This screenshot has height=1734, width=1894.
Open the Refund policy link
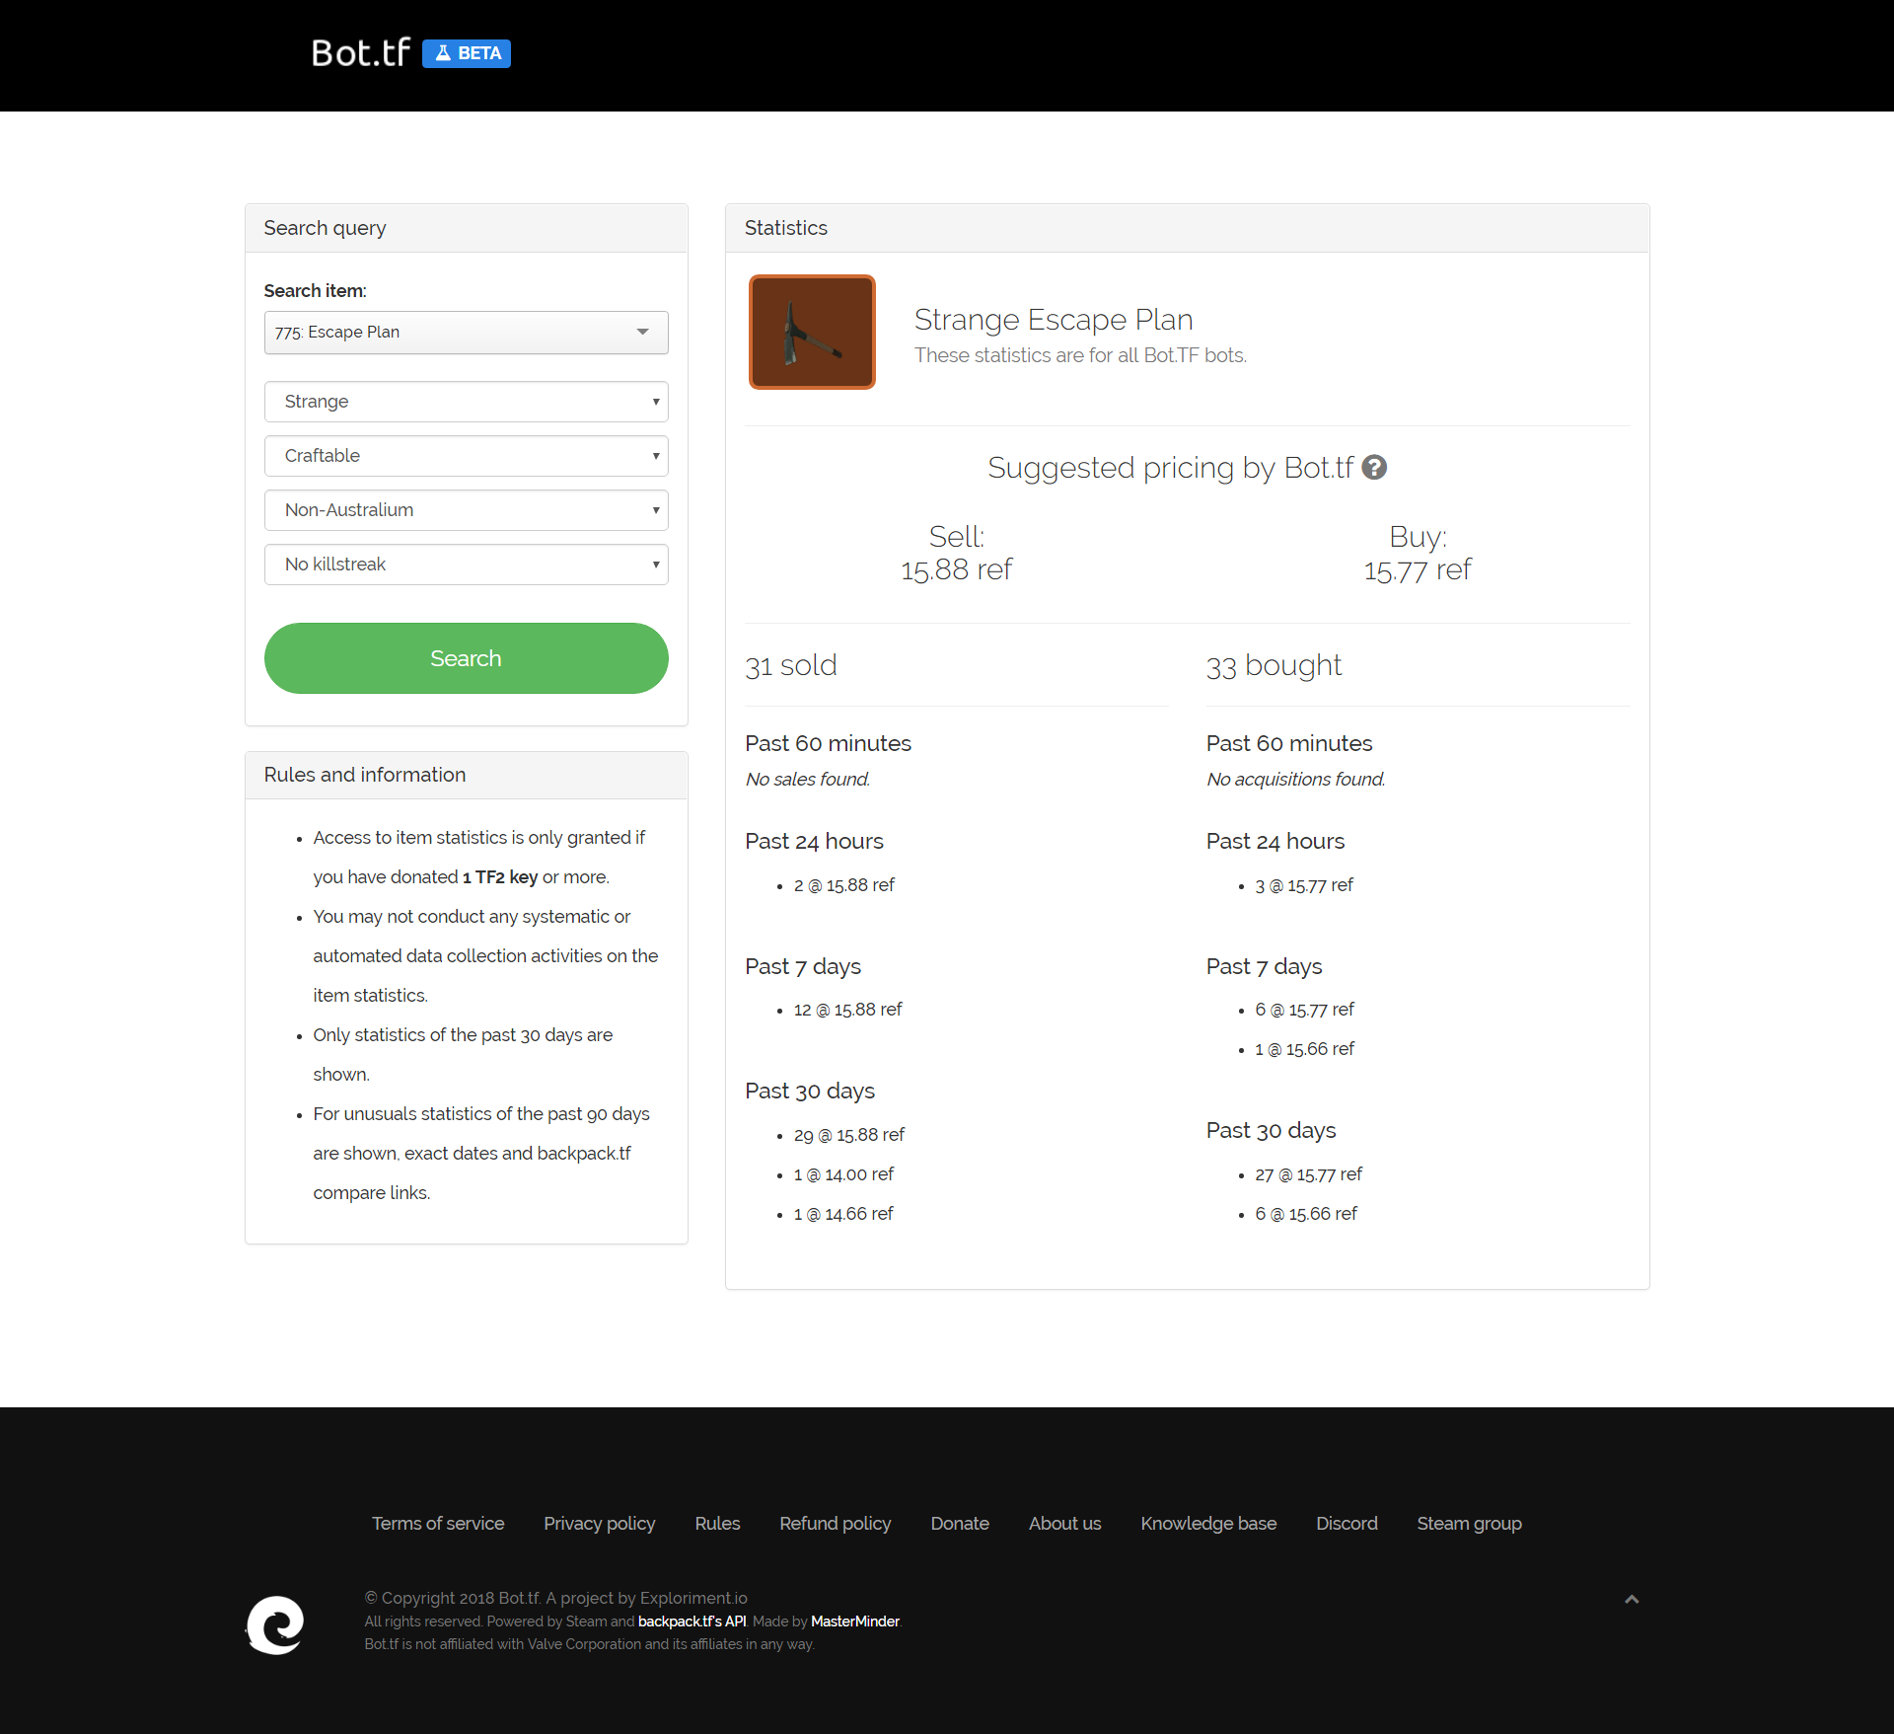[x=835, y=1524]
